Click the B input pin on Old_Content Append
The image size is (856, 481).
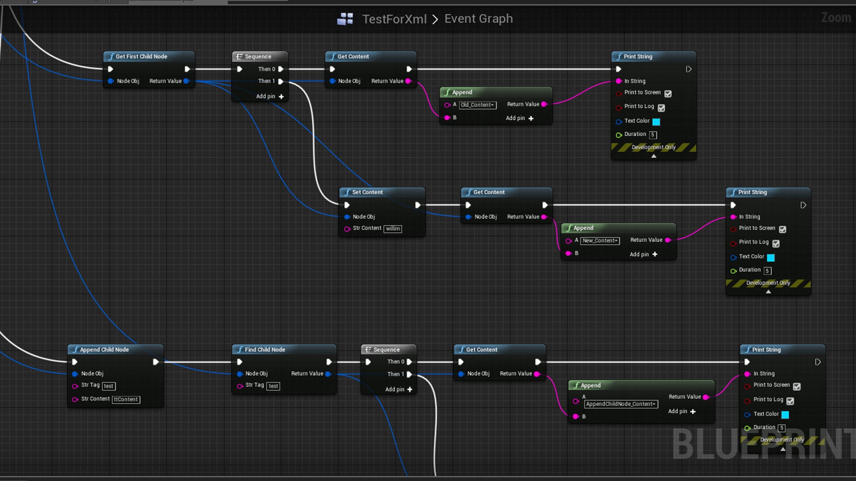[x=447, y=118]
